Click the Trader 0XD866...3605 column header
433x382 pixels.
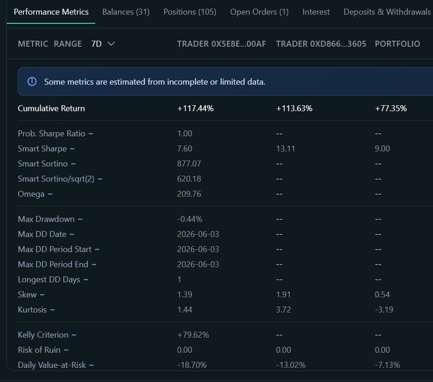pyautogui.click(x=321, y=44)
